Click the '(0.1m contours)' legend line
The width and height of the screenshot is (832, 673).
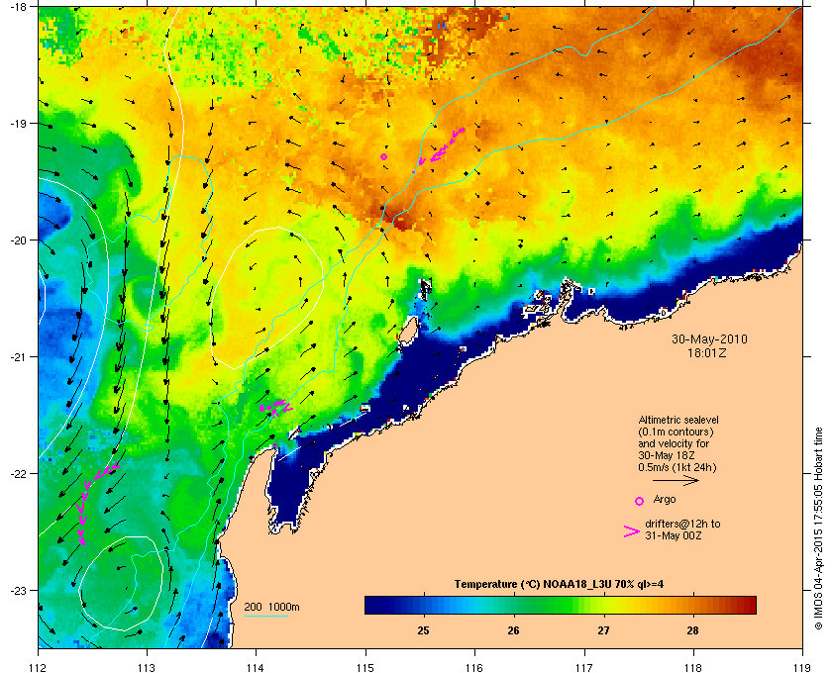coord(676,432)
